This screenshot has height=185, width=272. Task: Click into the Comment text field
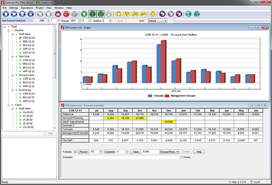click(x=126, y=157)
